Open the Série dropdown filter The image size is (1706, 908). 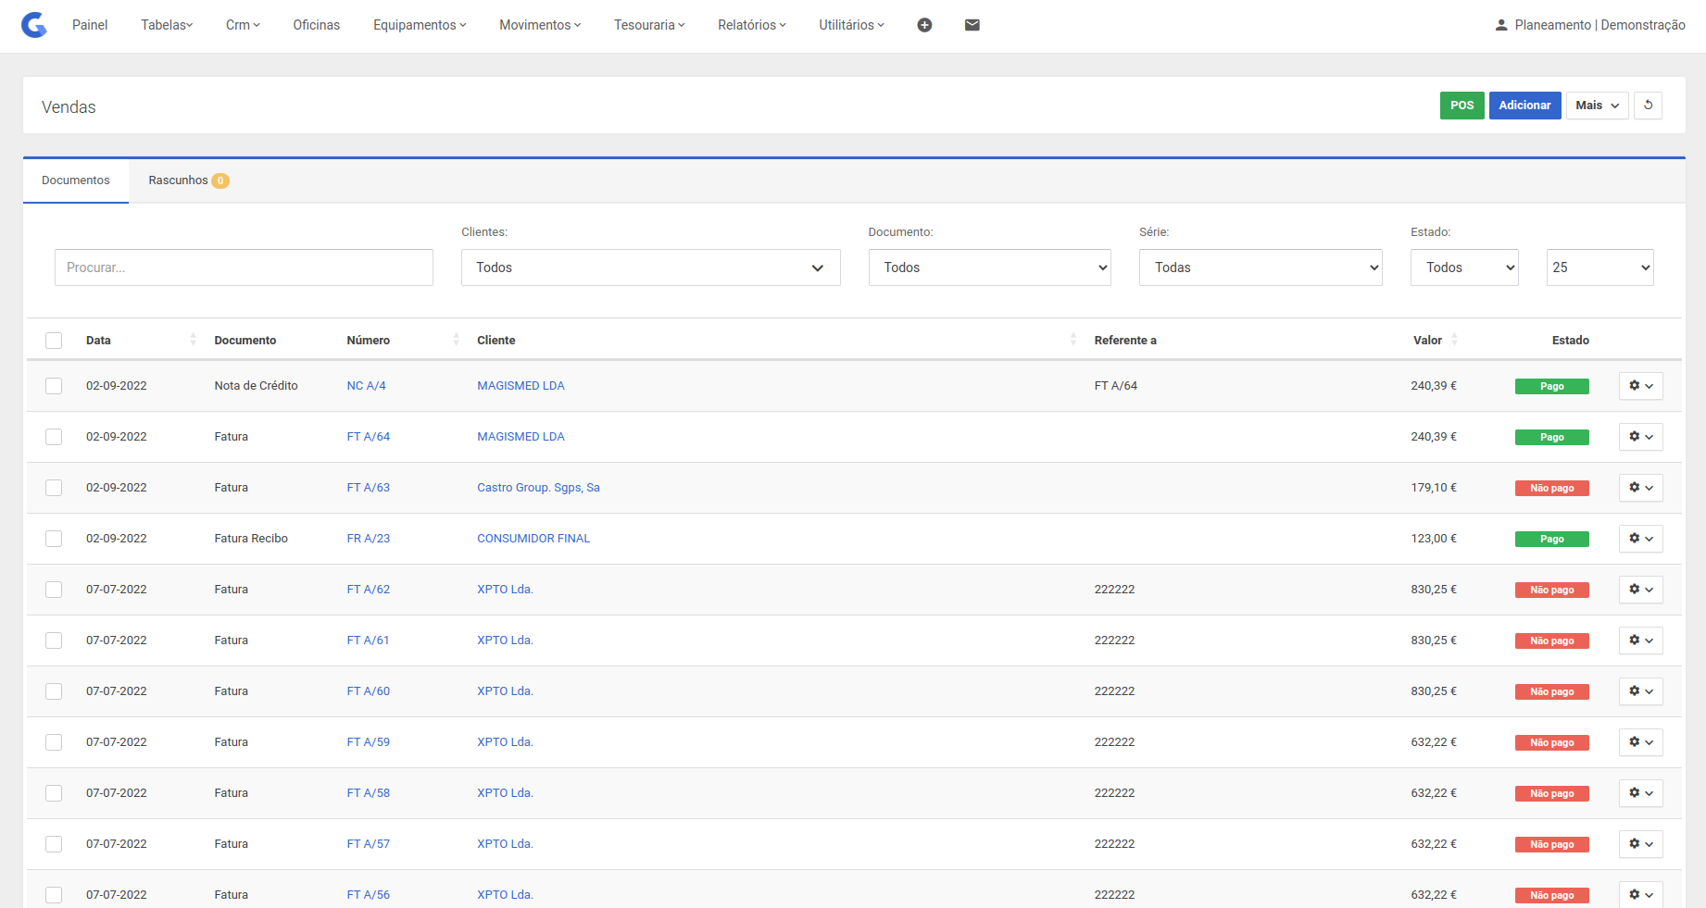point(1260,267)
